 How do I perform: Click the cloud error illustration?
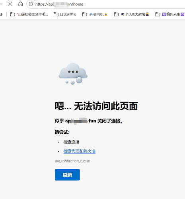(73, 74)
